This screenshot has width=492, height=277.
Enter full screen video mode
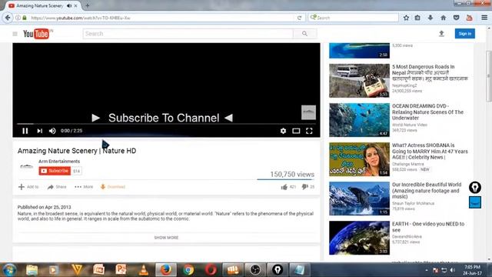tap(309, 131)
